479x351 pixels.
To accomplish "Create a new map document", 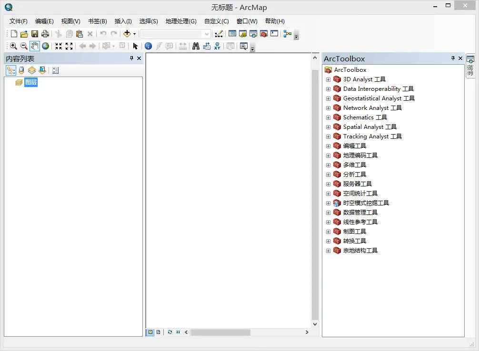I will click(x=14, y=34).
